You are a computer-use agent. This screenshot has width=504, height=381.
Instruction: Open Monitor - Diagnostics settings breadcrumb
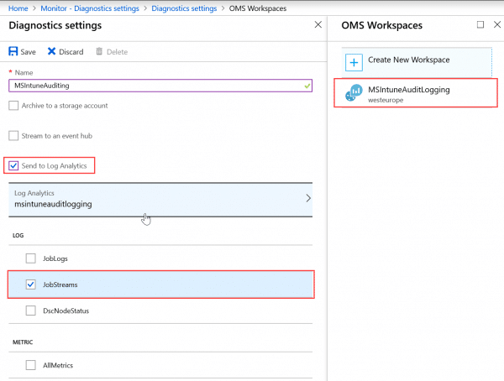coord(90,8)
